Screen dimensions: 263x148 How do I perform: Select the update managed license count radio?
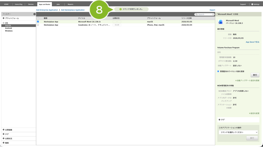[x=218, y=71]
